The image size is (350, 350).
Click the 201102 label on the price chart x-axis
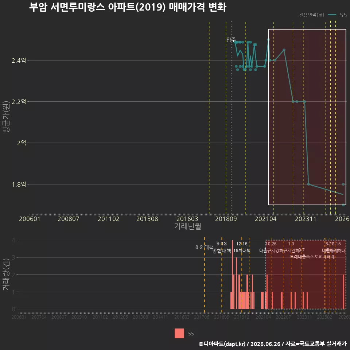point(109,219)
